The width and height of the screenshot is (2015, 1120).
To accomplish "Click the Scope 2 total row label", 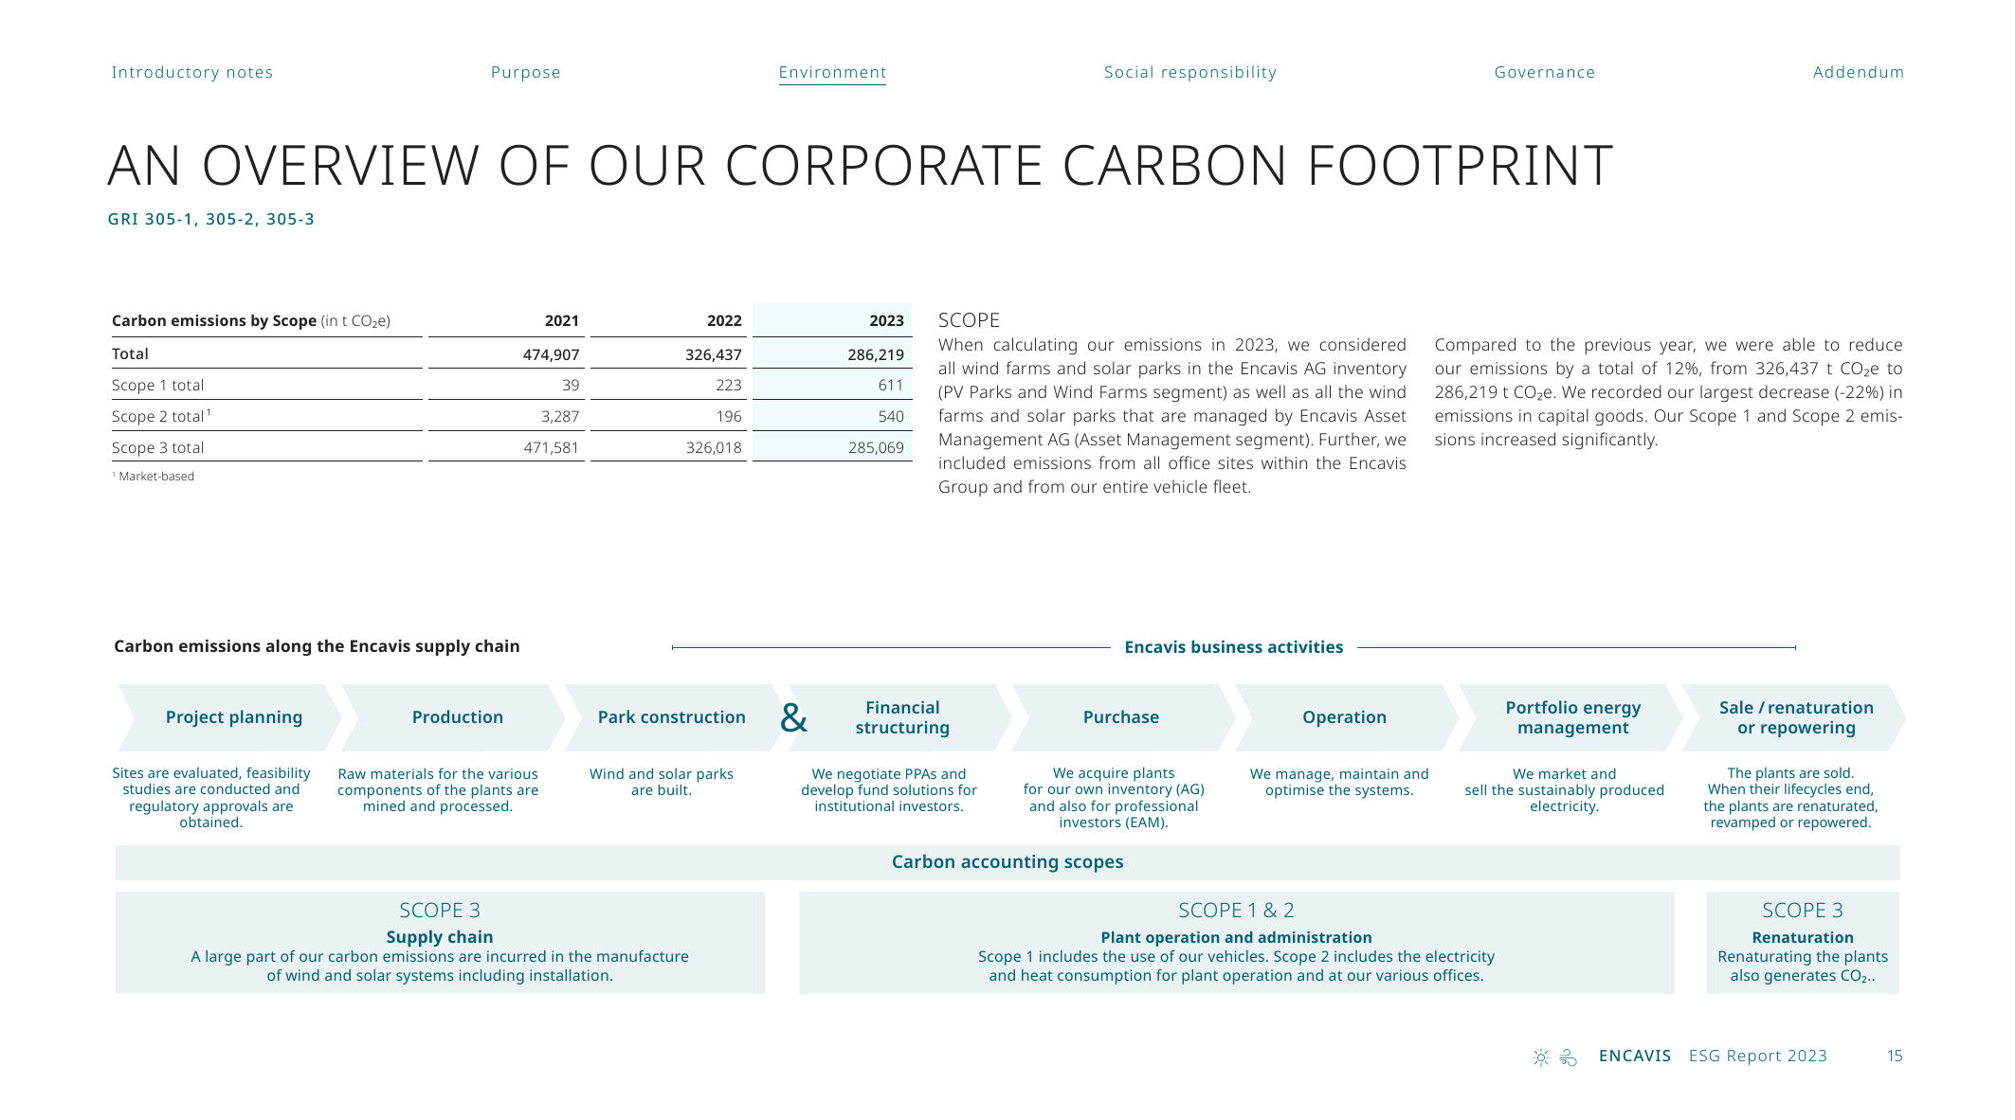I will pos(161,416).
